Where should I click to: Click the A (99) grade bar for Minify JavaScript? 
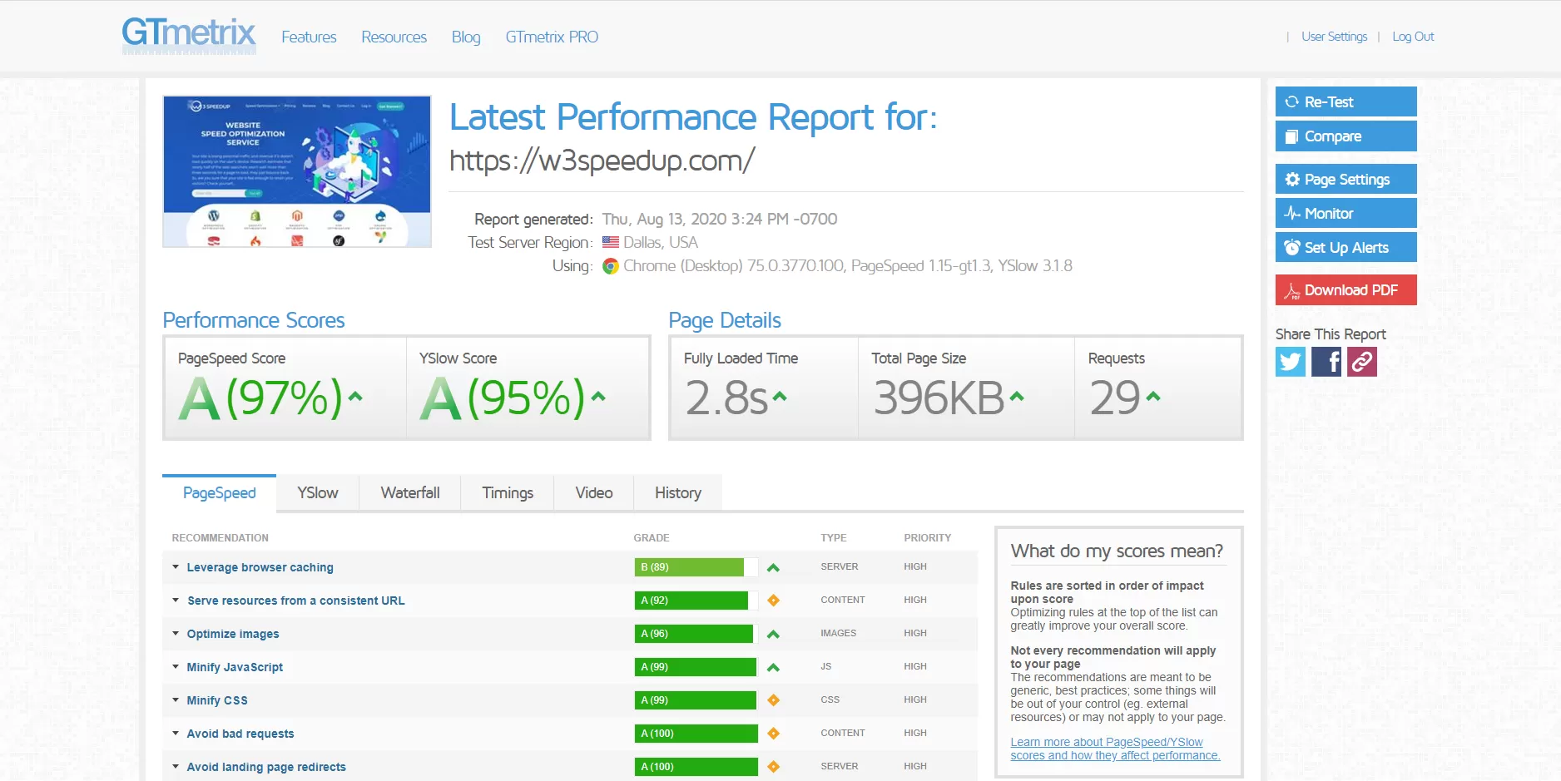pos(696,667)
